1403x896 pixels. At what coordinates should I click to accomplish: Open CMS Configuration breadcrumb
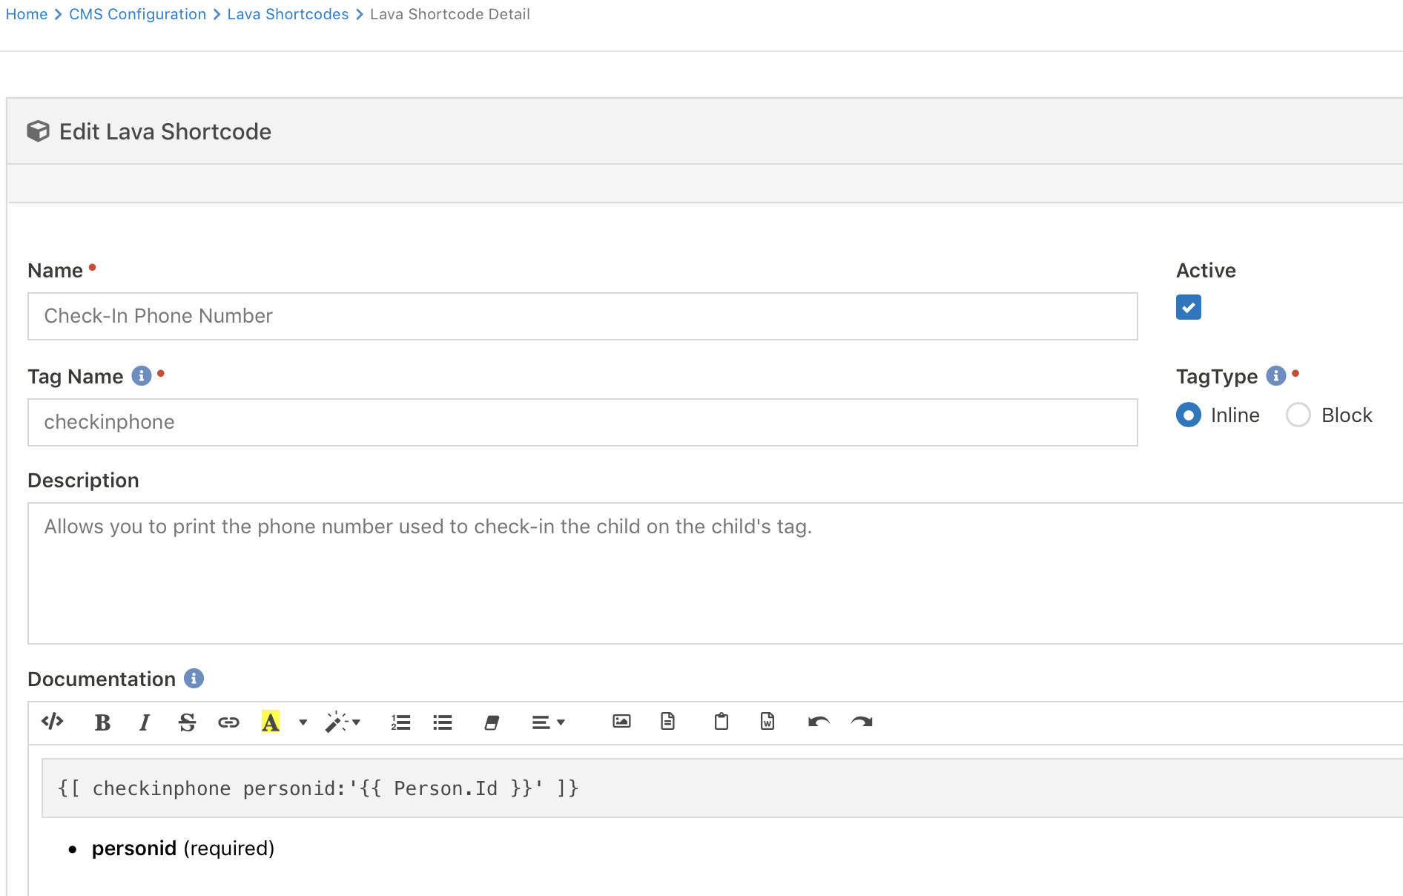click(x=137, y=14)
